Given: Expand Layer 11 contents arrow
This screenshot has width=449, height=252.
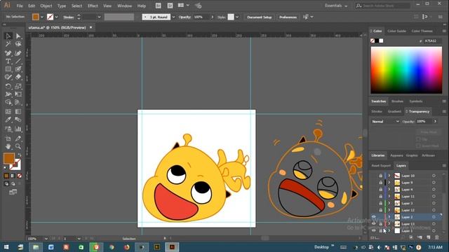Looking at the screenshot, I should click(x=389, y=196).
